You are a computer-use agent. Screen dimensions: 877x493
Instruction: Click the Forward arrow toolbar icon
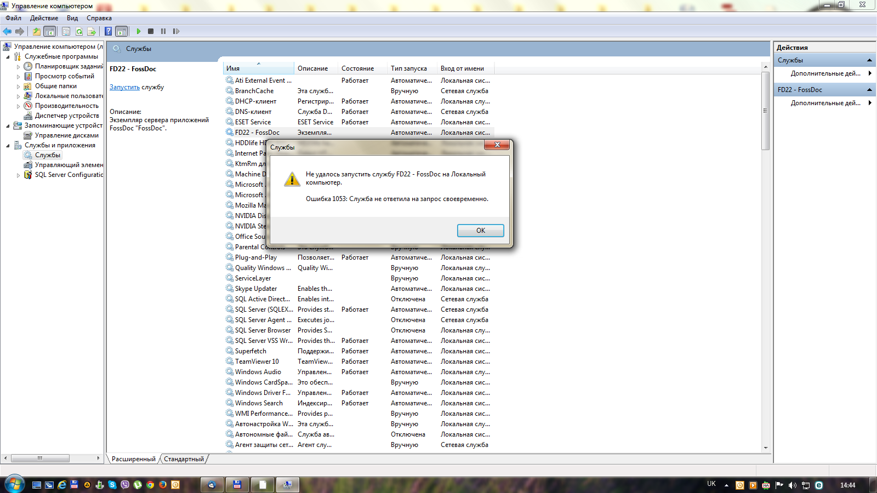(x=20, y=31)
